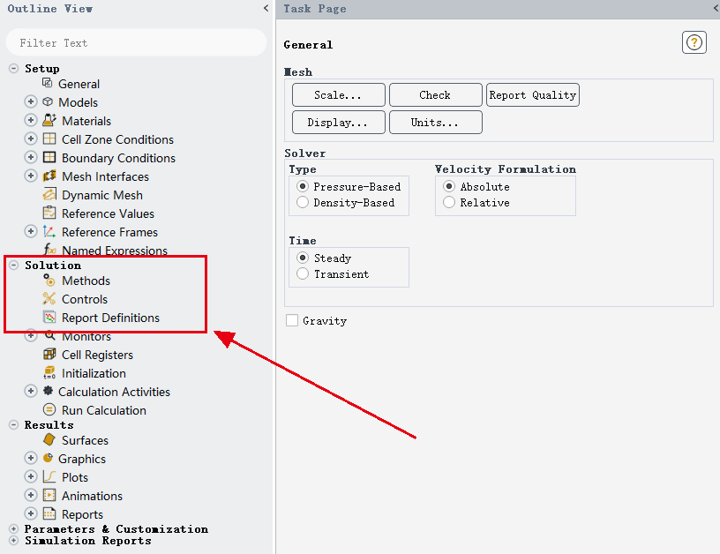Expand the Calculation Activities node

[31, 392]
